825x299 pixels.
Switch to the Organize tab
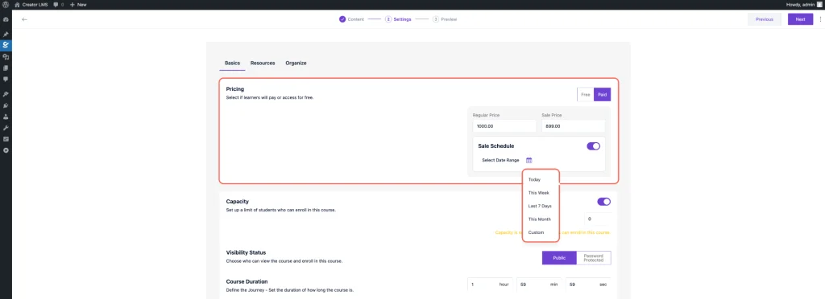tap(296, 63)
